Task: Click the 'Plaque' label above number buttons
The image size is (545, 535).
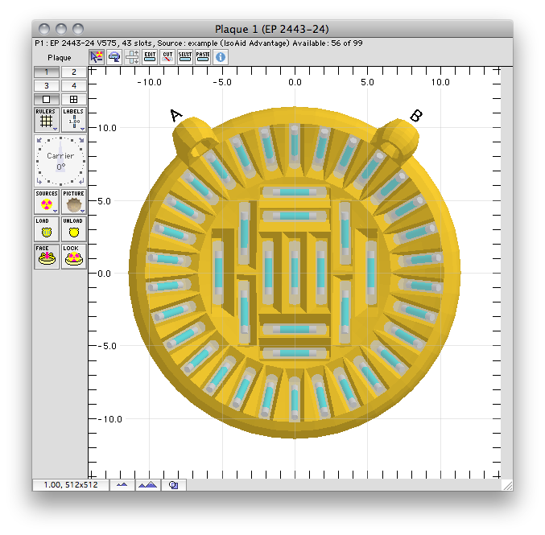Action: (x=60, y=58)
